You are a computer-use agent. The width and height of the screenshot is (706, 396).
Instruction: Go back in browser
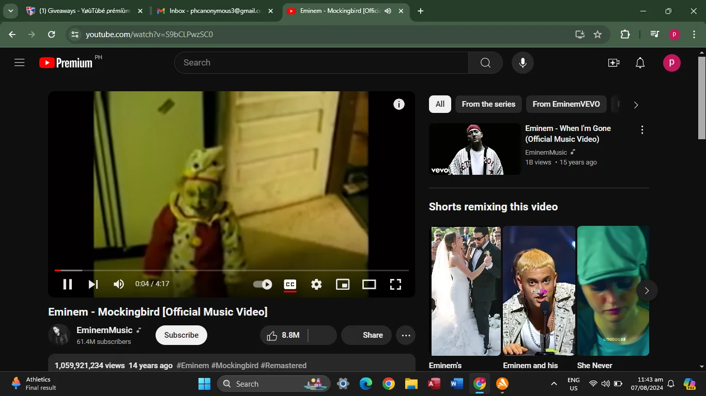[x=12, y=34]
